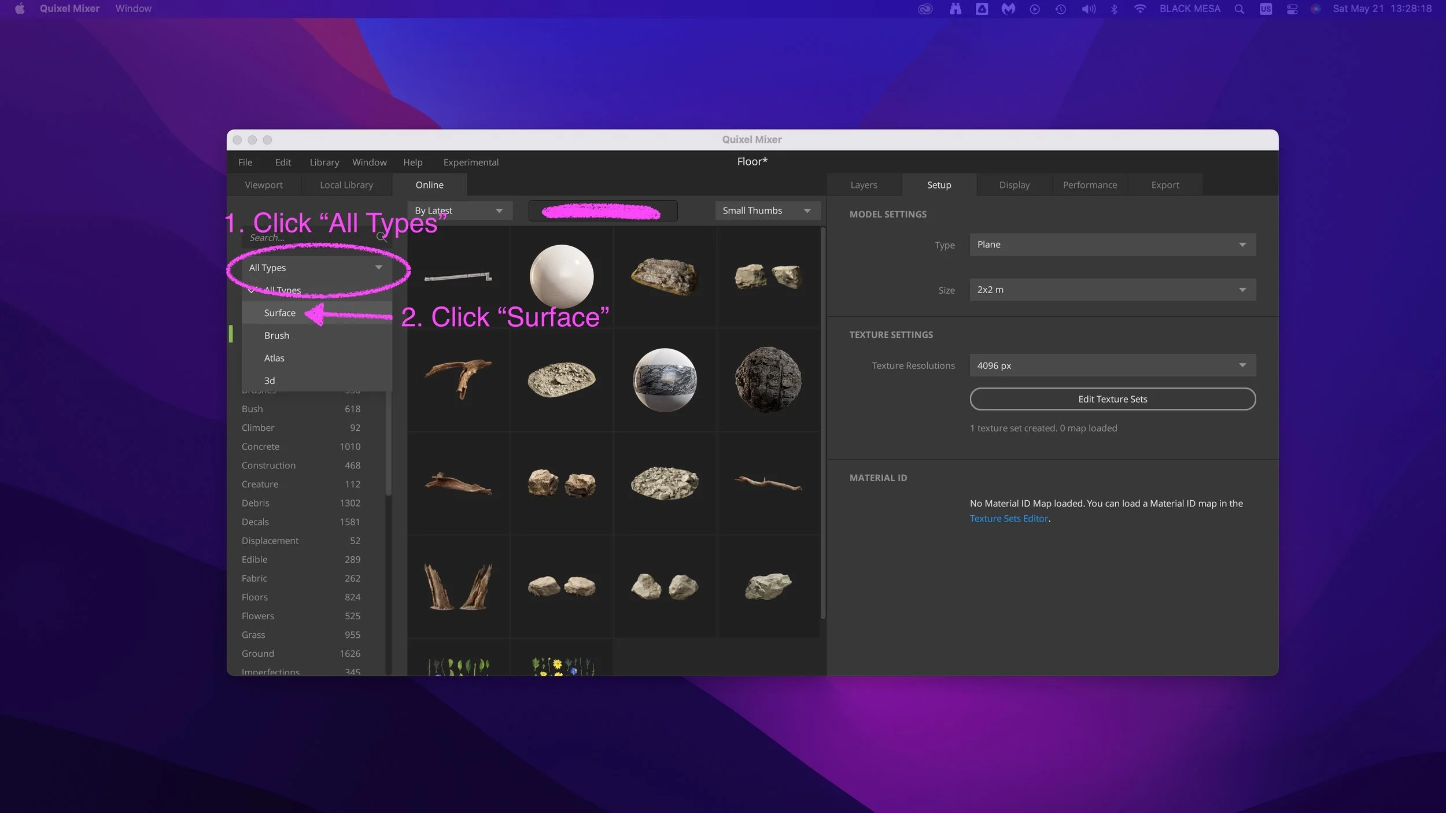Select the "Concrete" category in the sidebar
This screenshot has width=1446, height=813.
tap(261, 446)
